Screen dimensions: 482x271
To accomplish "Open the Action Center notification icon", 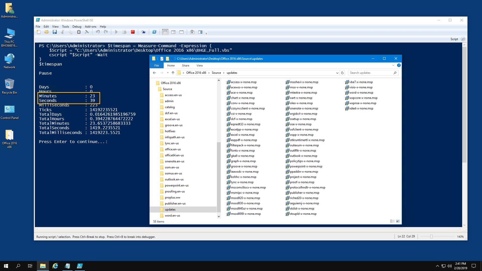I will 474,266.
